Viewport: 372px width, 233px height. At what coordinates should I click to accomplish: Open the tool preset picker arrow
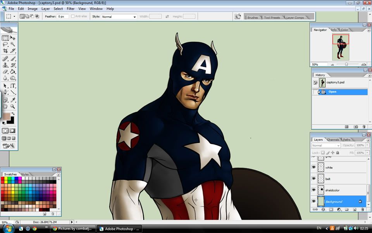(14, 16)
